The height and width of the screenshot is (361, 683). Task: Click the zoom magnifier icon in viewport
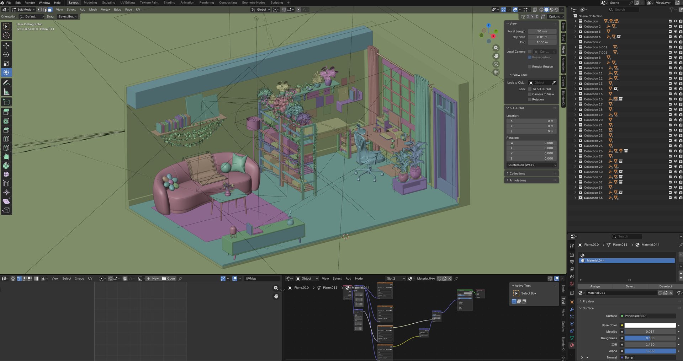pos(496,48)
